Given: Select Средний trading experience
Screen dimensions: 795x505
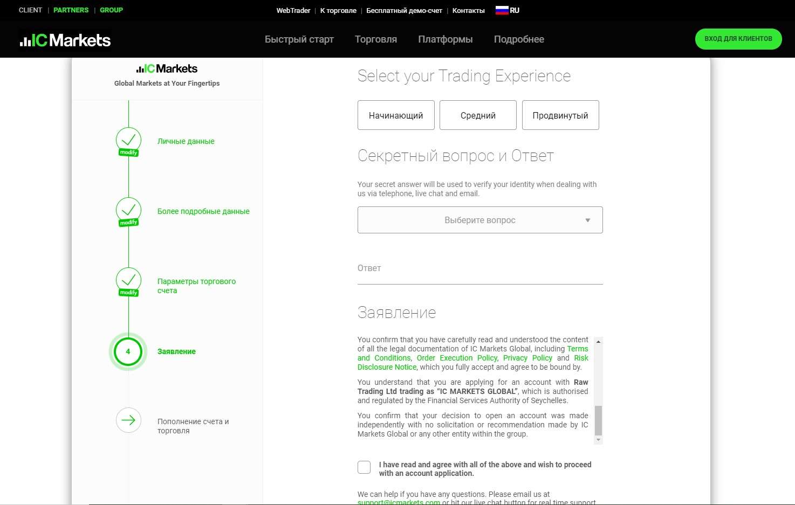Looking at the screenshot, I should (478, 115).
